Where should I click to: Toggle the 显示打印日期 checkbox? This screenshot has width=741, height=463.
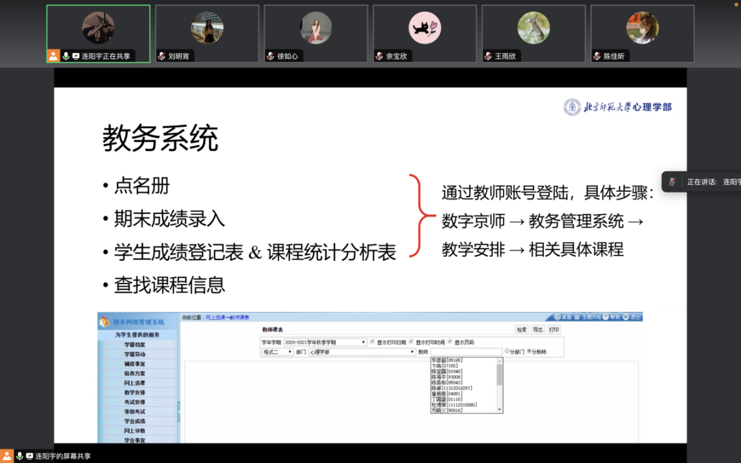(372, 342)
